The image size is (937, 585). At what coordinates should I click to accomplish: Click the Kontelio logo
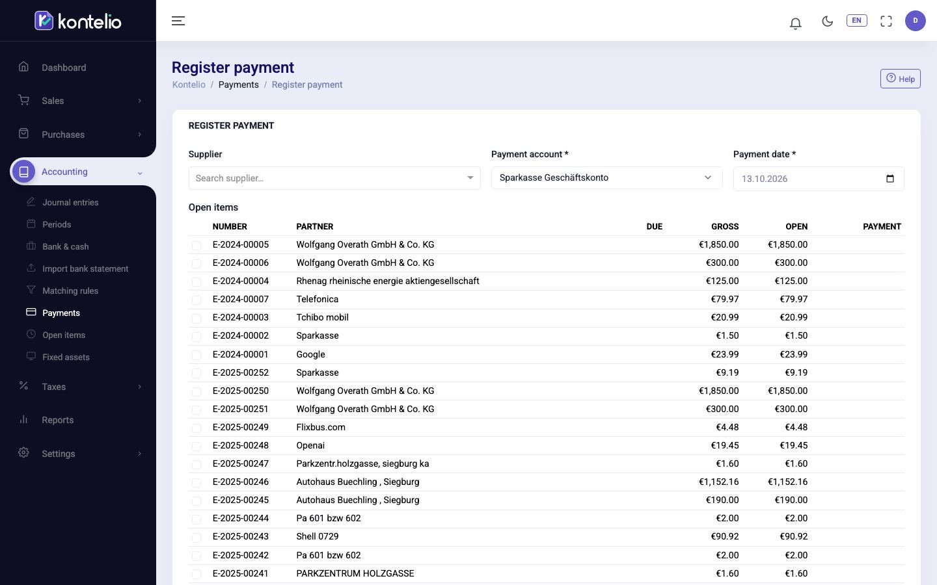coord(78,21)
